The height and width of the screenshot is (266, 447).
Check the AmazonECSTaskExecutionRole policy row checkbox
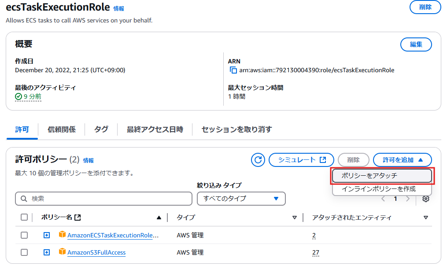tap(24, 235)
